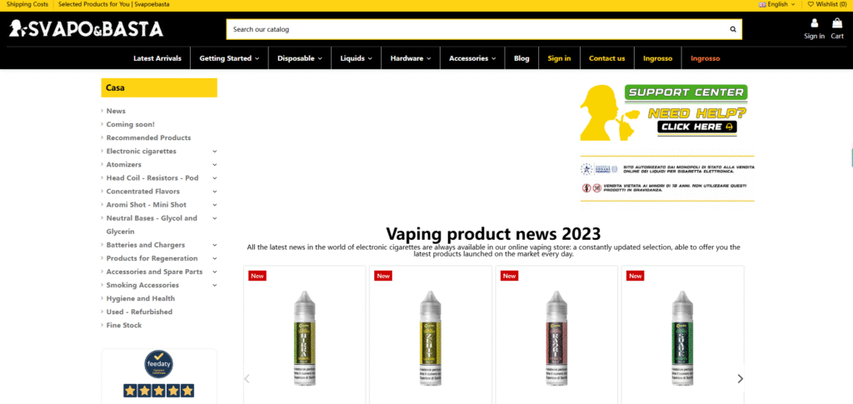Open the Blog menu item
This screenshot has width=853, height=404.
[521, 58]
